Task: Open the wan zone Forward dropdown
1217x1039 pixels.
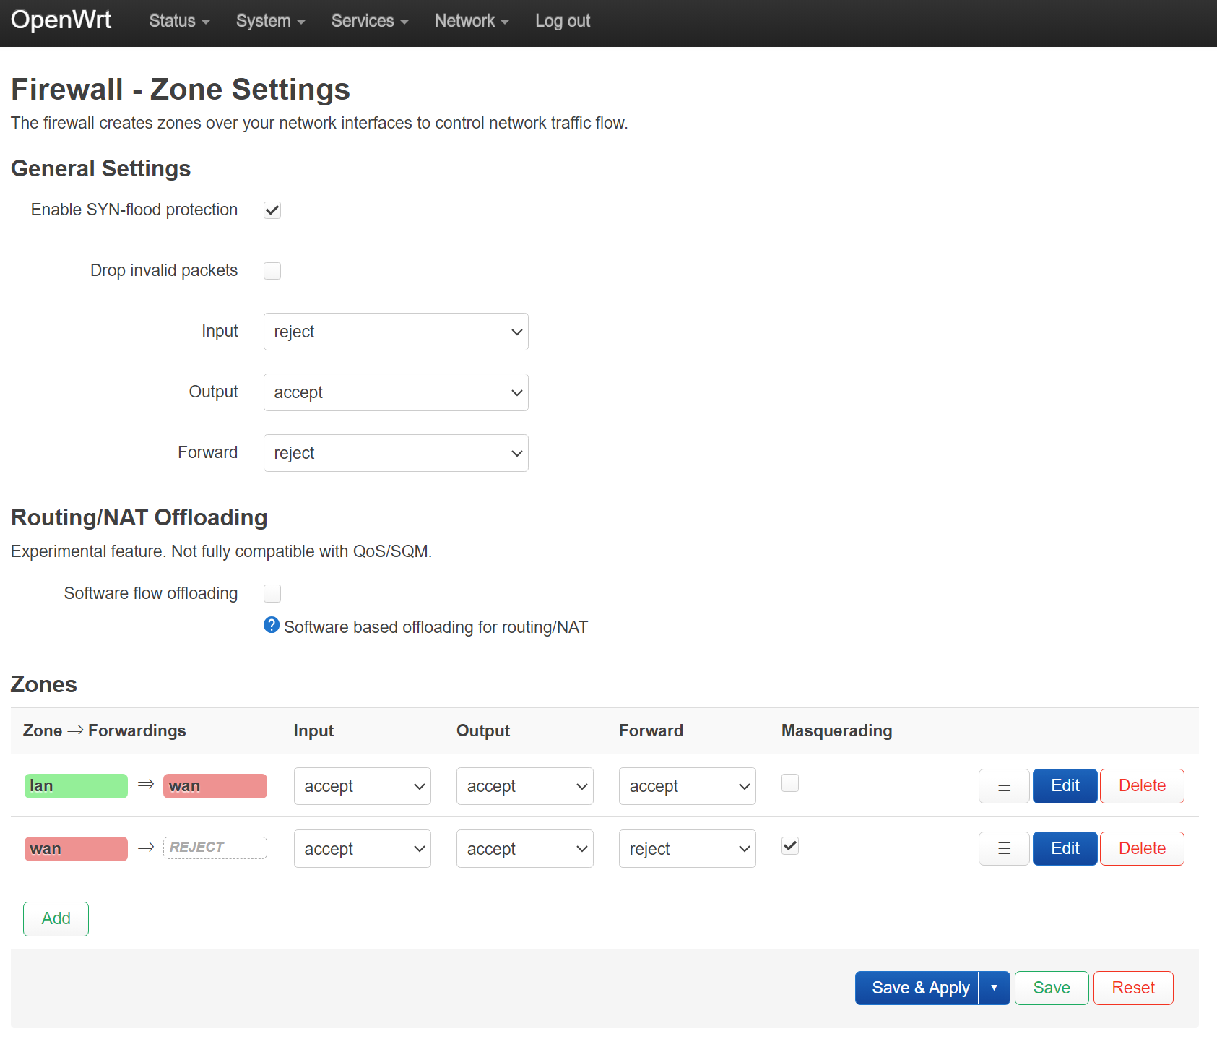Action: coord(688,849)
